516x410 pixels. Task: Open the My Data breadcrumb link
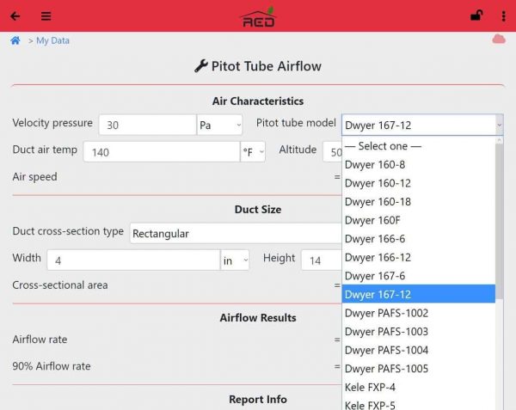52,40
